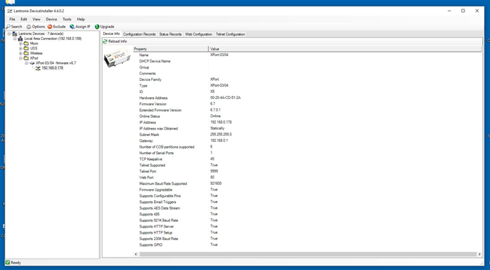Open Options from the toolbar

pos(36,27)
